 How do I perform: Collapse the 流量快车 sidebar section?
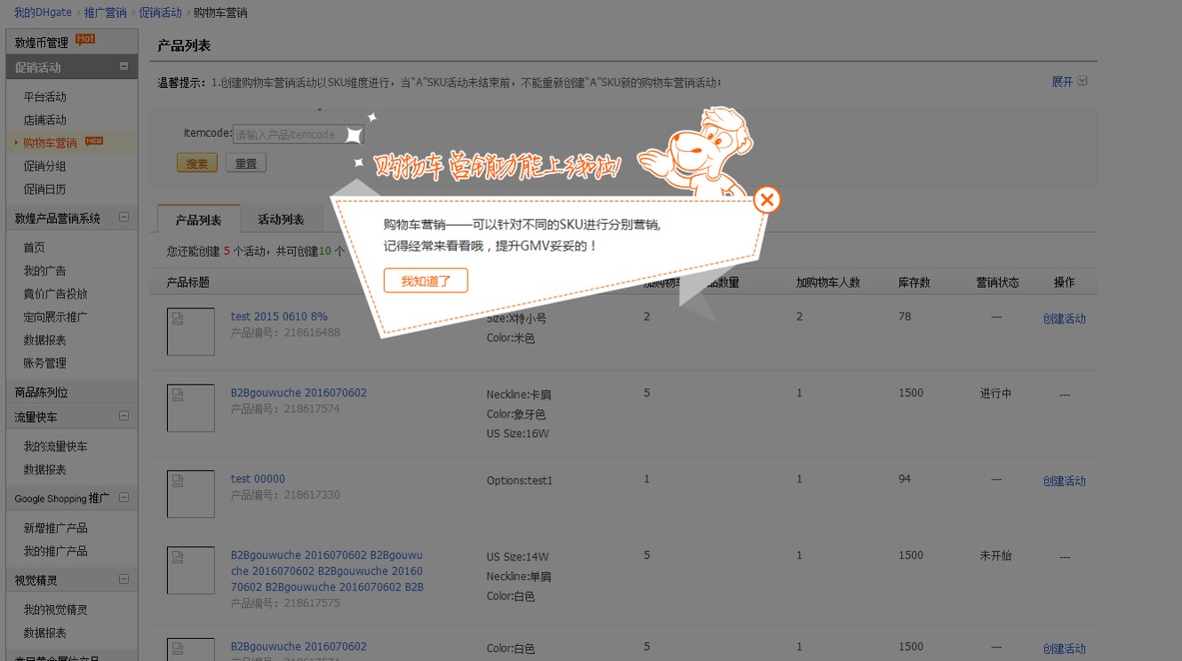(124, 416)
